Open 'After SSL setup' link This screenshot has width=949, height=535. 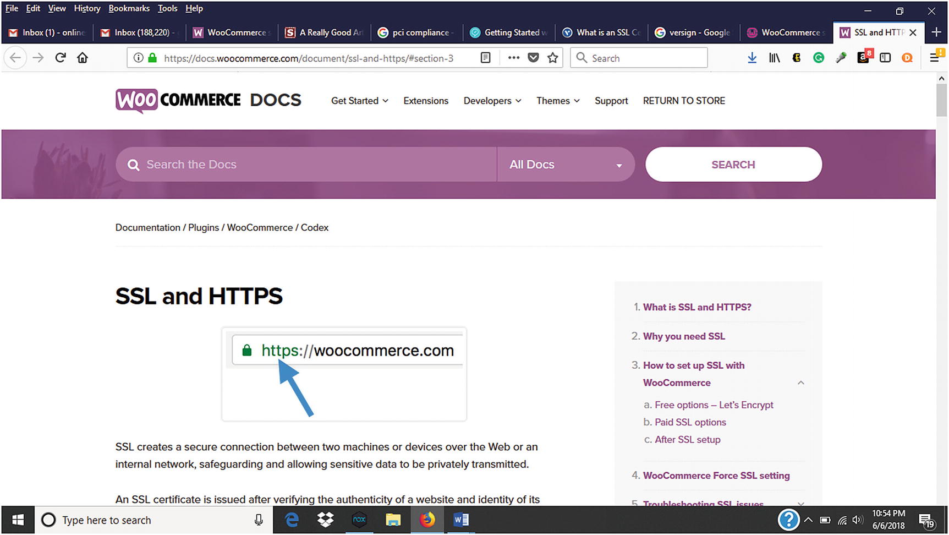(x=688, y=440)
